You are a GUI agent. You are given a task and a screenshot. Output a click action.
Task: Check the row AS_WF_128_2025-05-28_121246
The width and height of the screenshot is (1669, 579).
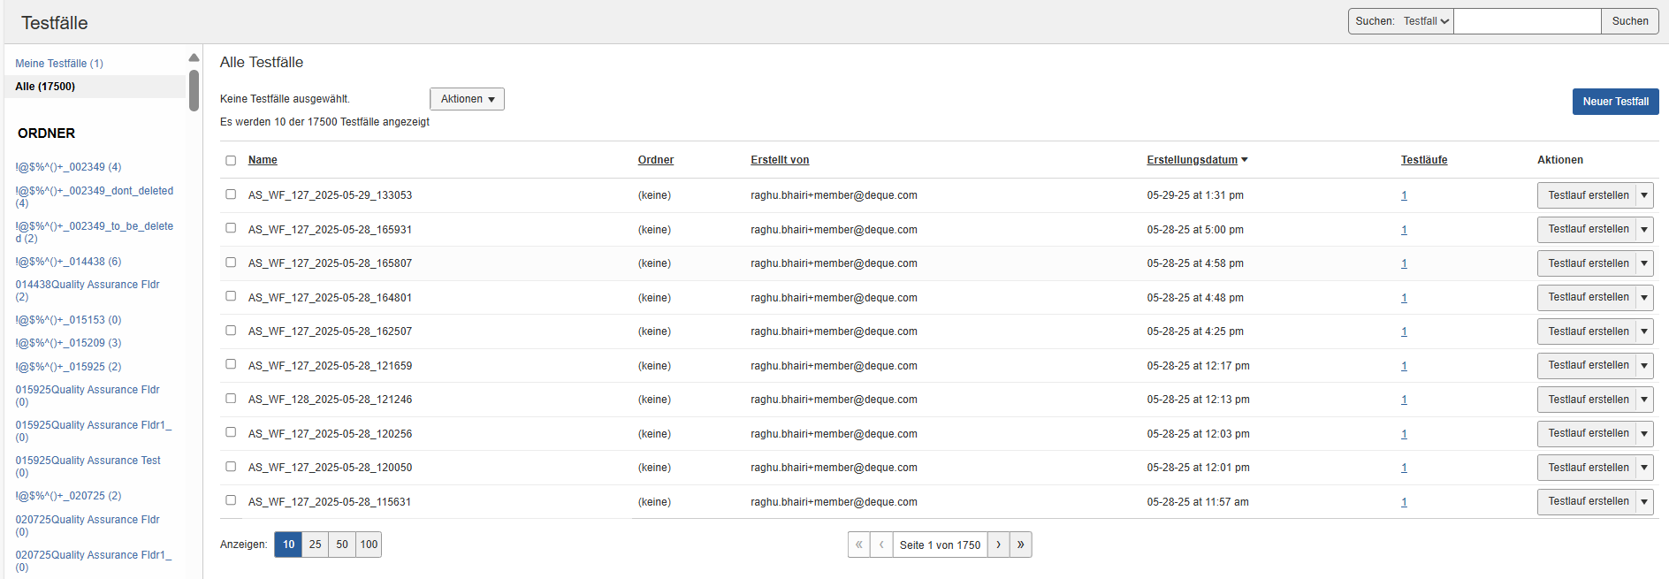click(231, 399)
